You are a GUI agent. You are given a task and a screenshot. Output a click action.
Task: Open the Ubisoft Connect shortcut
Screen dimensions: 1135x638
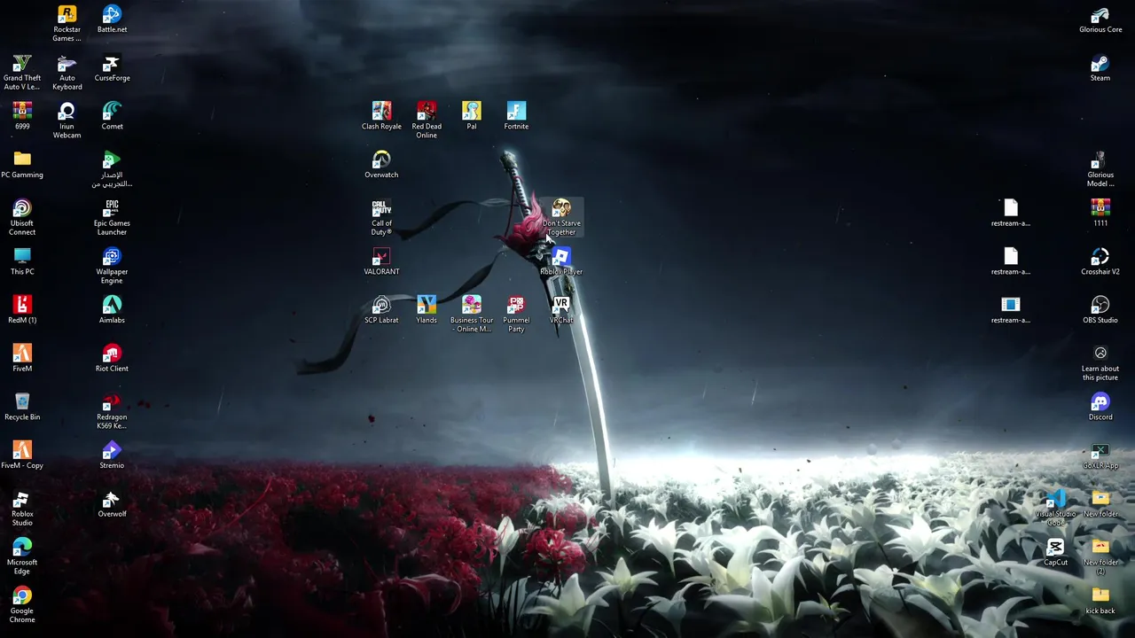click(22, 216)
